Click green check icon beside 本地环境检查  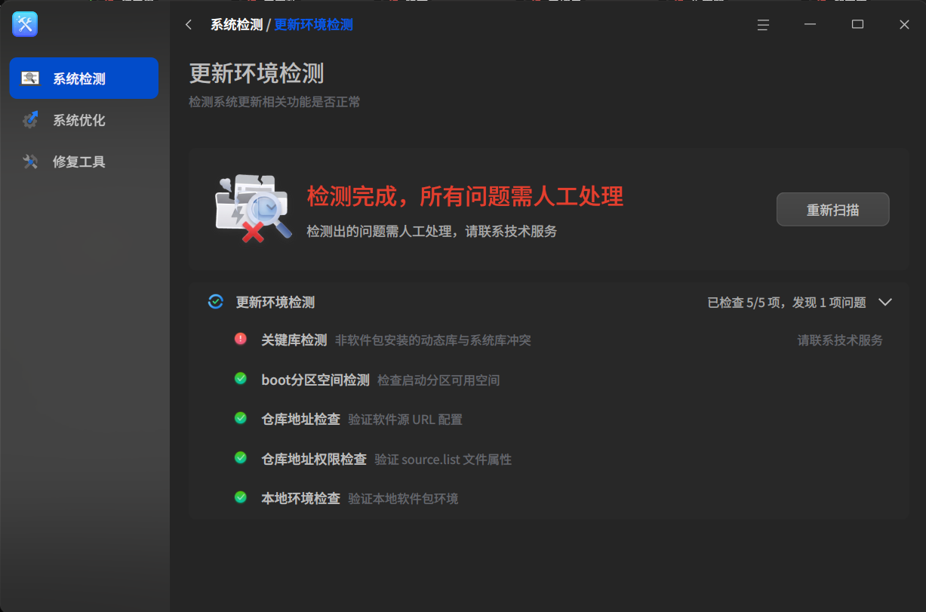[241, 497]
